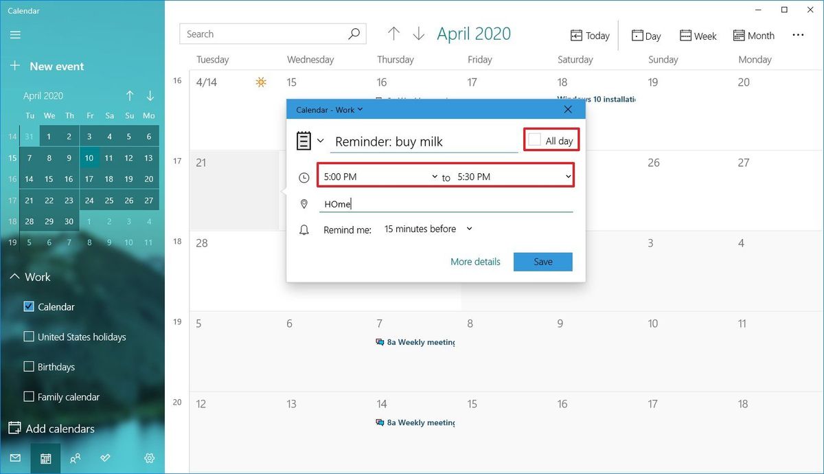The image size is (824, 474).
Task: Open the ellipsis more options menu
Action: [x=798, y=35]
